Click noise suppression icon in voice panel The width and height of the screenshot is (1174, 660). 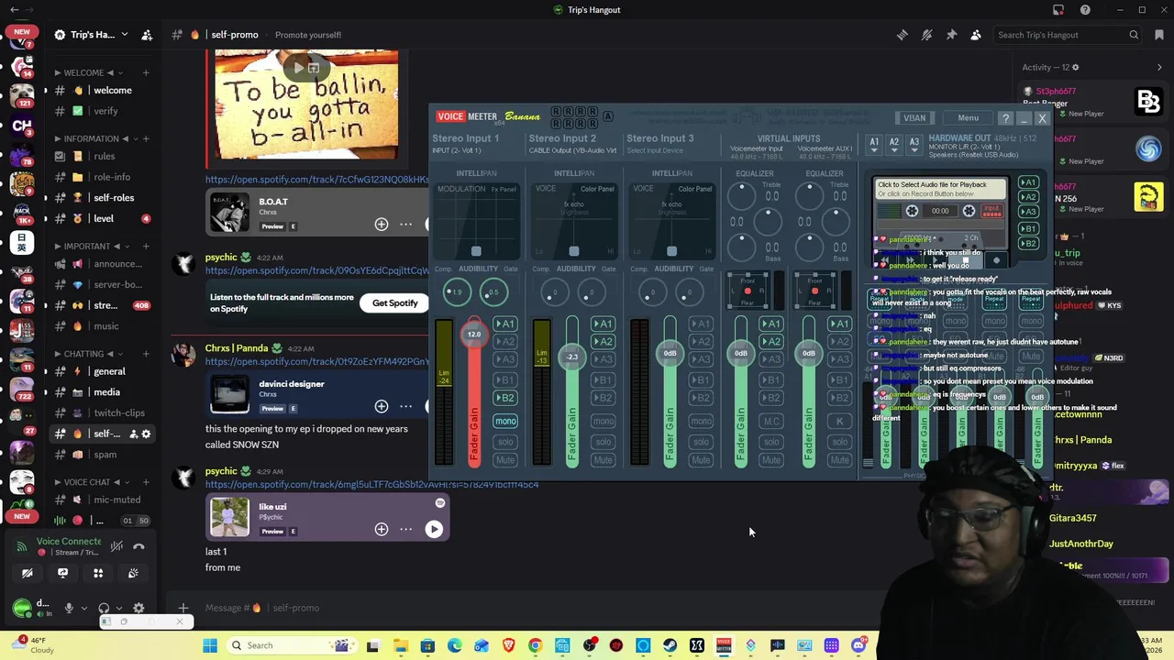coord(116,546)
